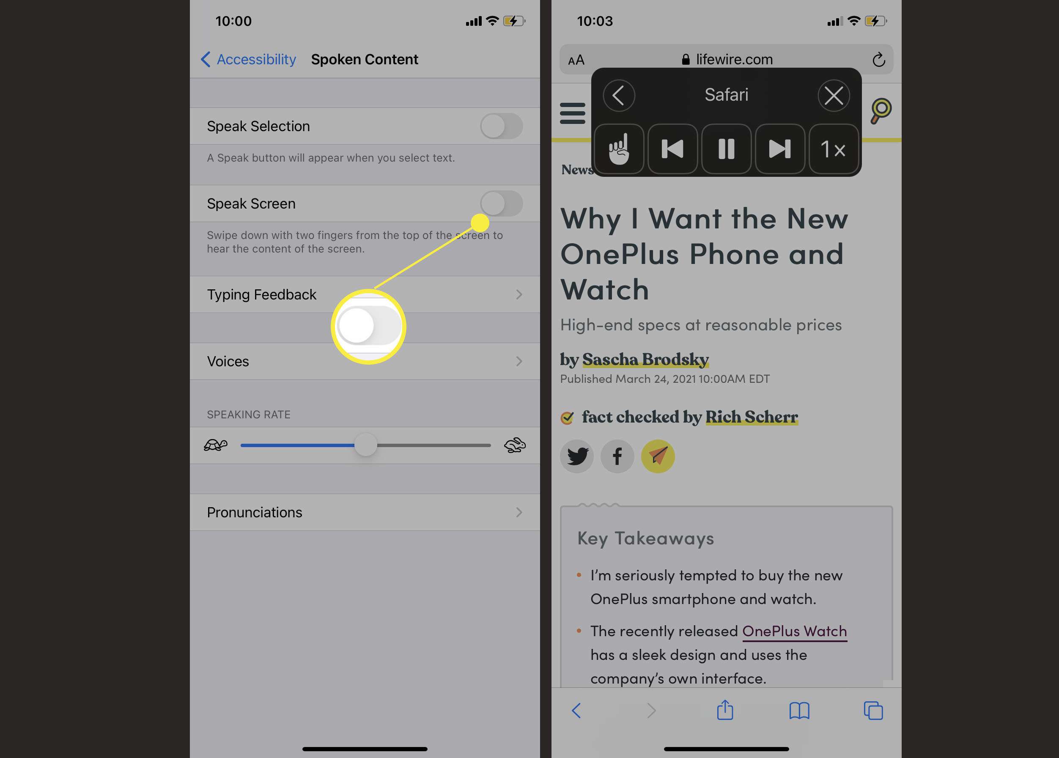Expand the Pronunciations settings
1059x758 pixels.
point(365,513)
